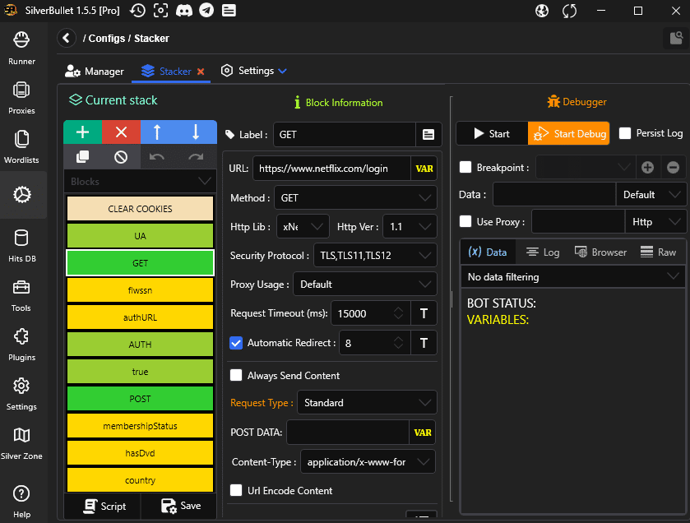The height and width of the screenshot is (523, 690).
Task: Tick the Use Proxy checkbox
Action: pyautogui.click(x=466, y=222)
